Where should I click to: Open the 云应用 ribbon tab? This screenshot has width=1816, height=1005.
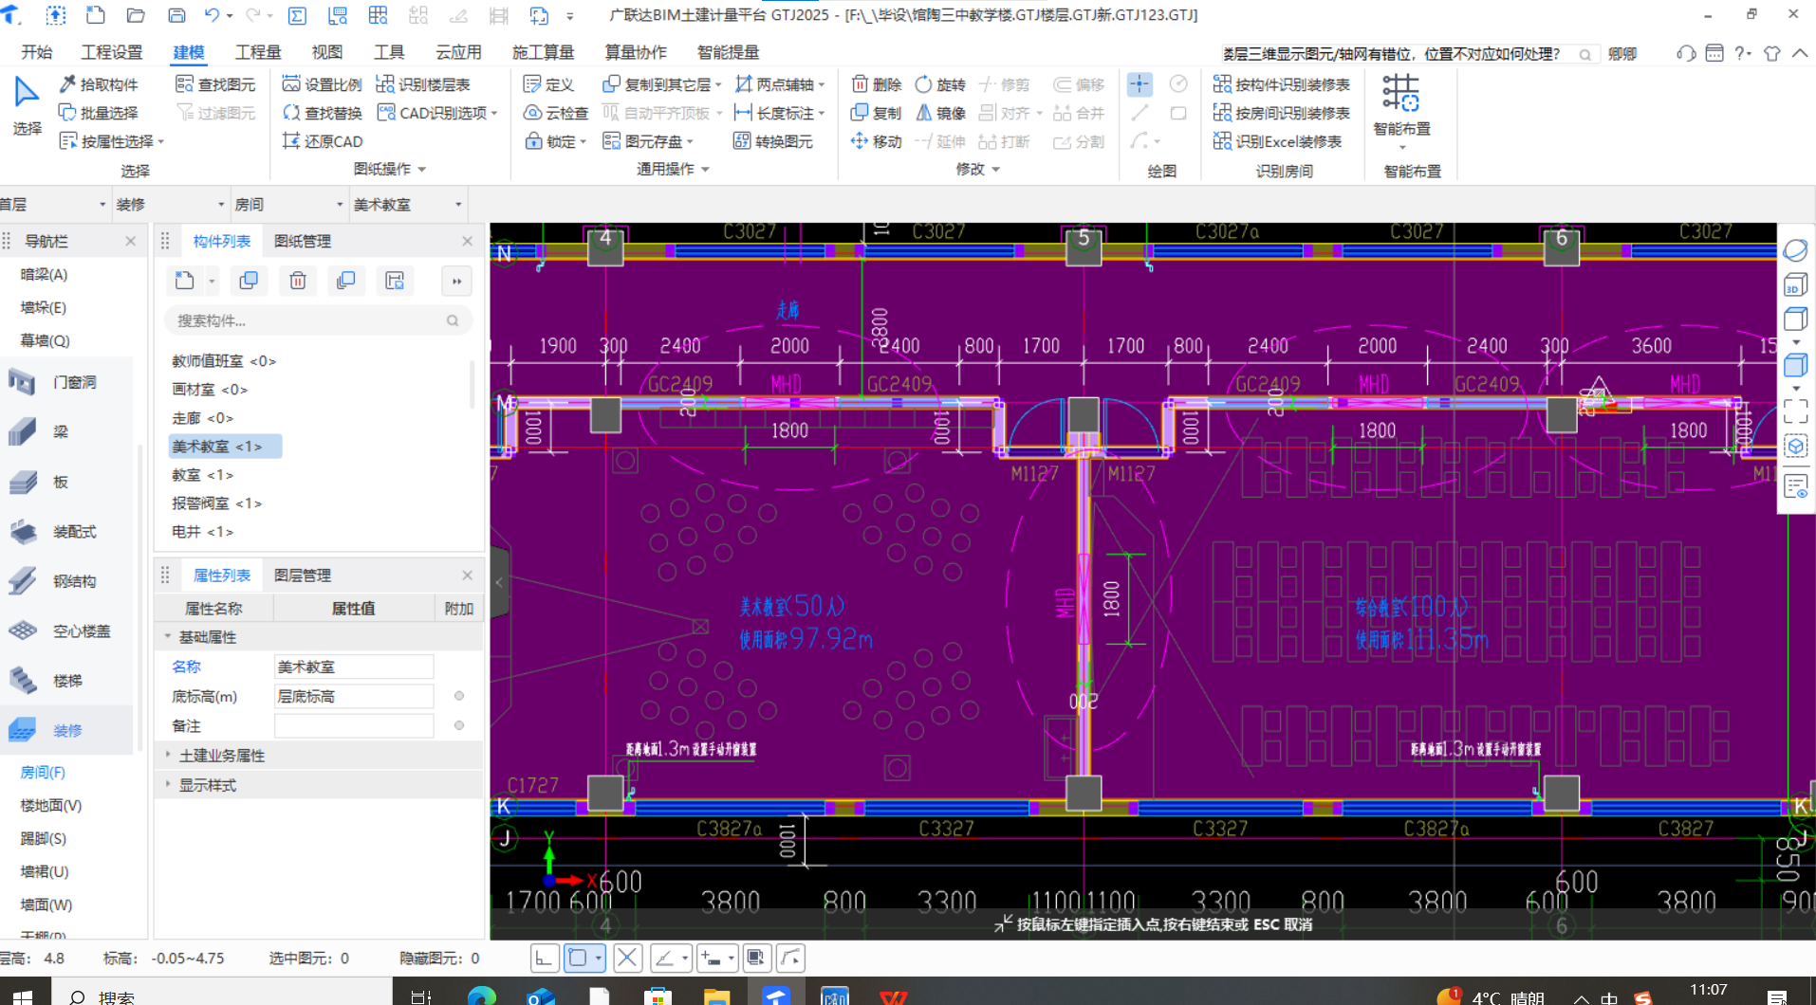point(458,53)
